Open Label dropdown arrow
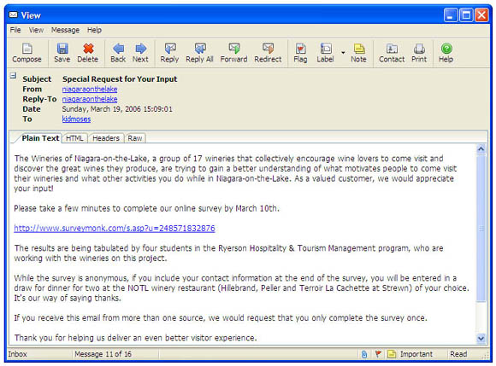Image resolution: width=496 pixels, height=366 pixels. point(343,52)
